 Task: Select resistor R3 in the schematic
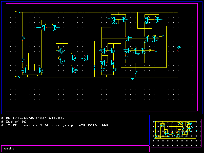(23, 60)
